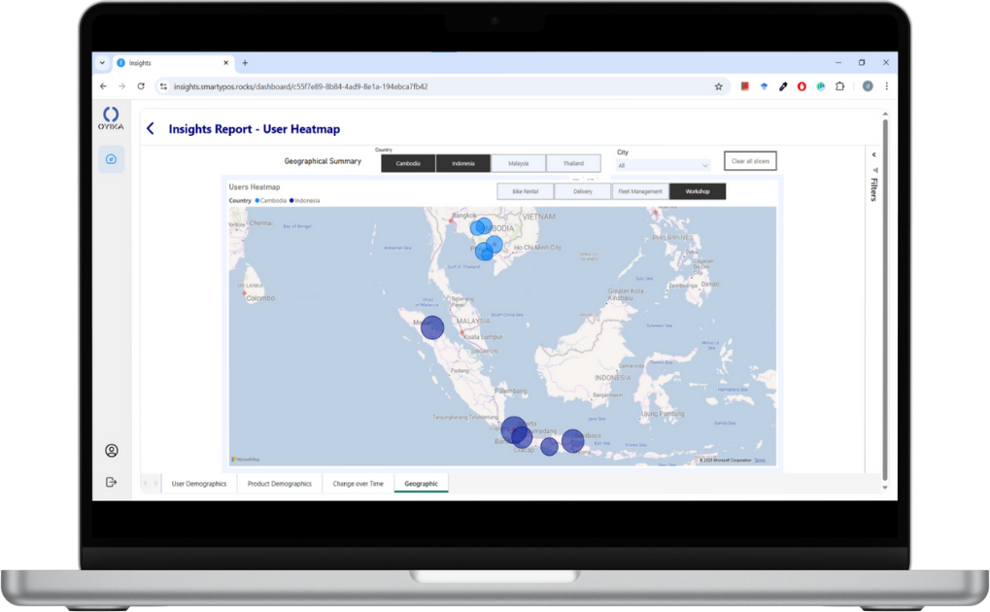The height and width of the screenshot is (612, 990).
Task: Open the eyedropper extension icon
Action: (783, 86)
